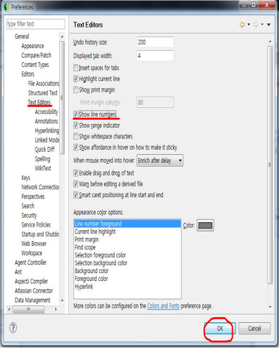Enable Show print margin checkbox
The height and width of the screenshot is (348, 279).
click(x=76, y=90)
